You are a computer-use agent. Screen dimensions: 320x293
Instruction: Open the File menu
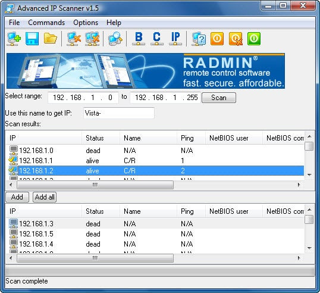(x=14, y=23)
